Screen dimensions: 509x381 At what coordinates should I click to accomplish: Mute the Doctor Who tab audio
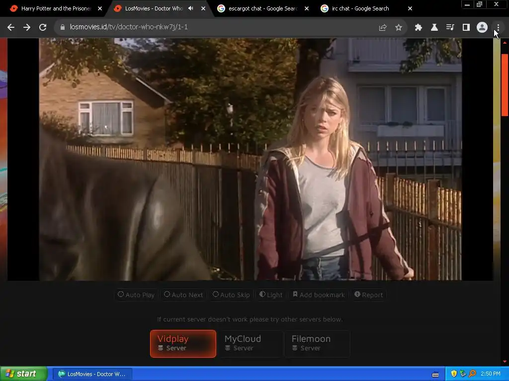pyautogui.click(x=190, y=8)
